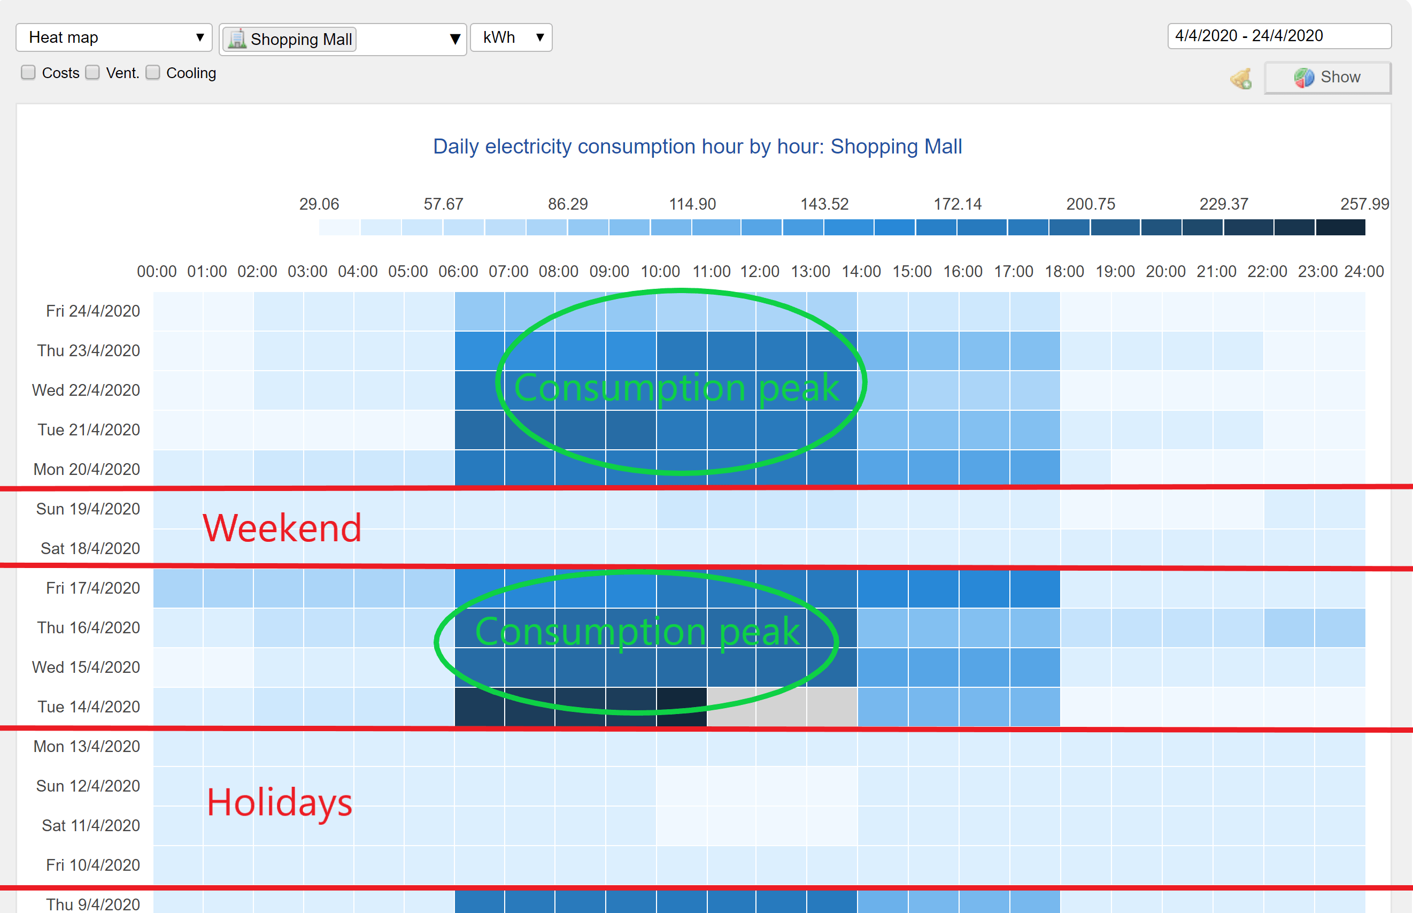Click the pie chart icon on Show
1413x913 pixels.
[x=1303, y=78]
